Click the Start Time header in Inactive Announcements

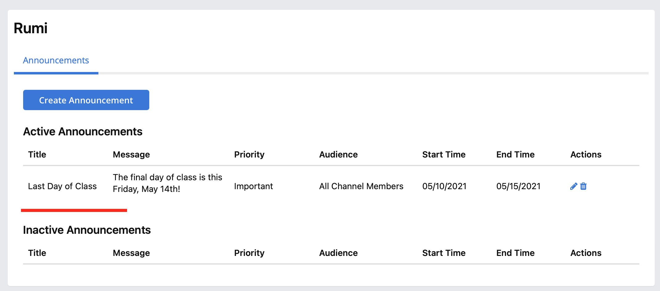[444, 253]
